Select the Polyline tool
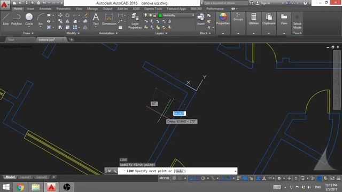342x192 pixels. [17, 19]
